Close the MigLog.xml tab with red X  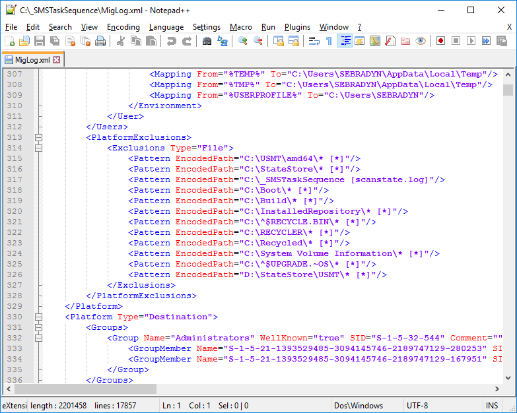(x=56, y=59)
